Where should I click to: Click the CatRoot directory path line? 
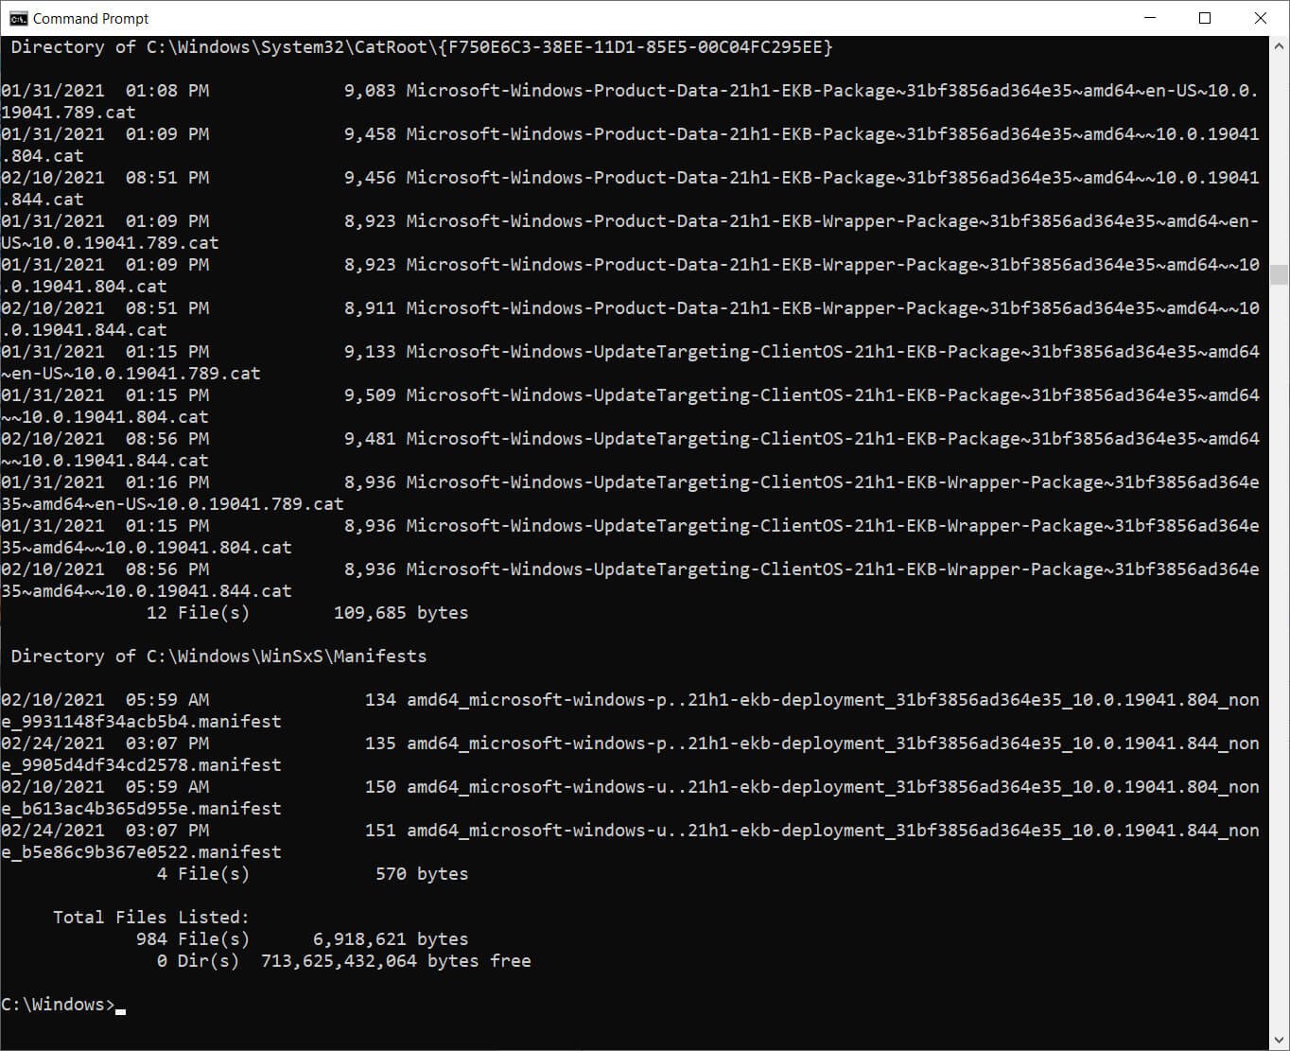pos(421,47)
